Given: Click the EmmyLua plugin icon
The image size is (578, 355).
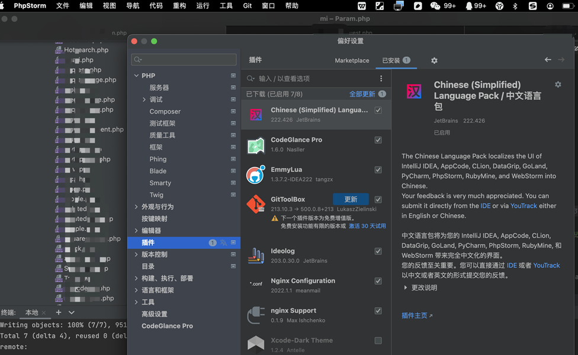Looking at the screenshot, I should (255, 175).
